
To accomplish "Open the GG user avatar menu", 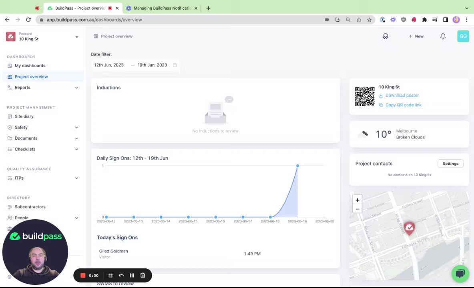I will pos(463,36).
